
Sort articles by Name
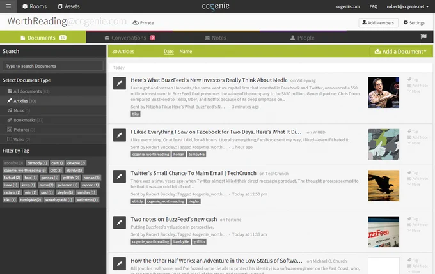coord(186,52)
